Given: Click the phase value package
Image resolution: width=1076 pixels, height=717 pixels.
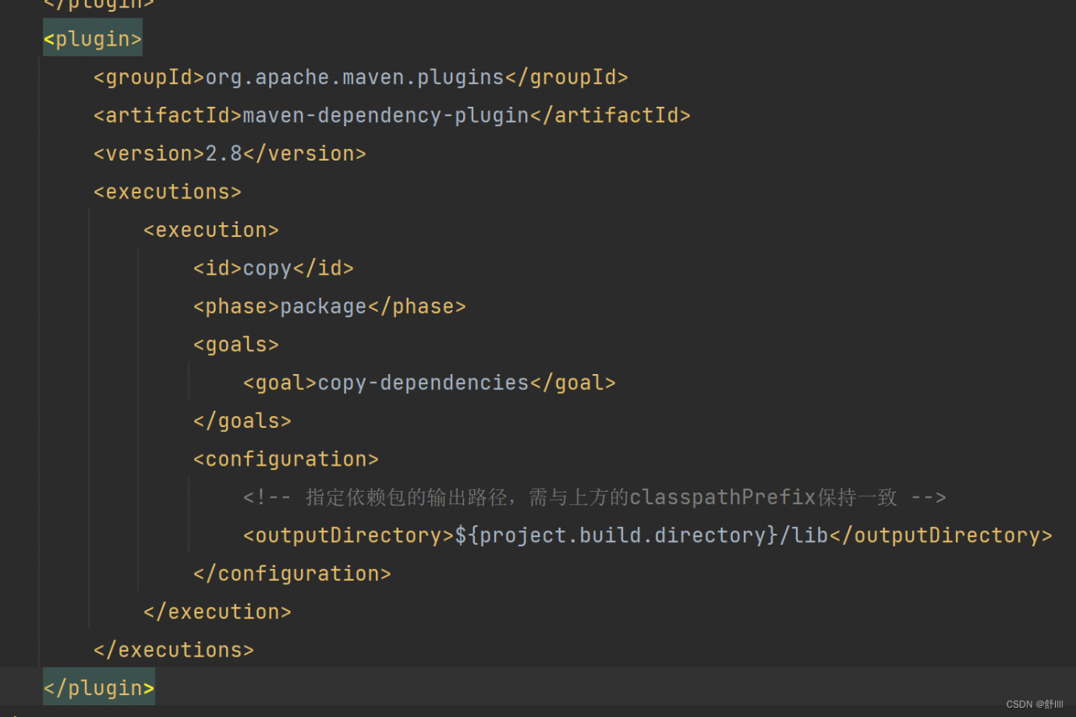Looking at the screenshot, I should coord(324,306).
